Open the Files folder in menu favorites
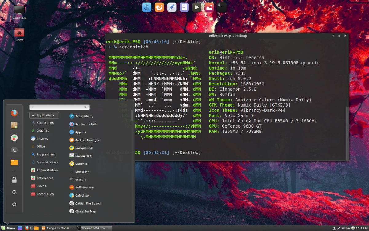This screenshot has height=231, width=369. [x=14, y=162]
